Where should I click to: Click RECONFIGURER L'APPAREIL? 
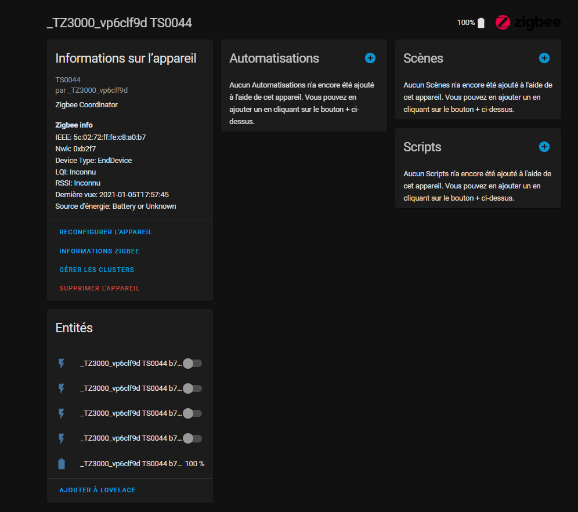[105, 232]
